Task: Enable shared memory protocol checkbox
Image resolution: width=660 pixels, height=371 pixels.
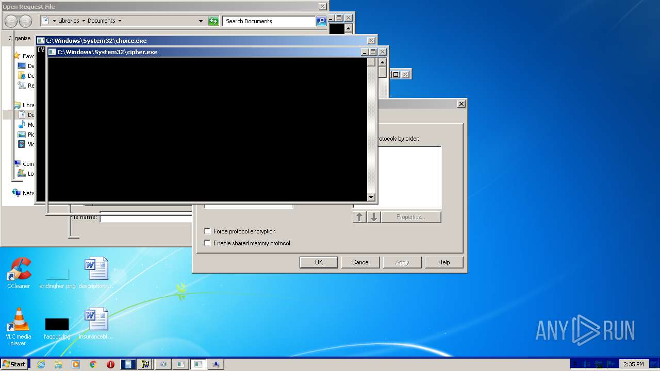Action: [208, 243]
